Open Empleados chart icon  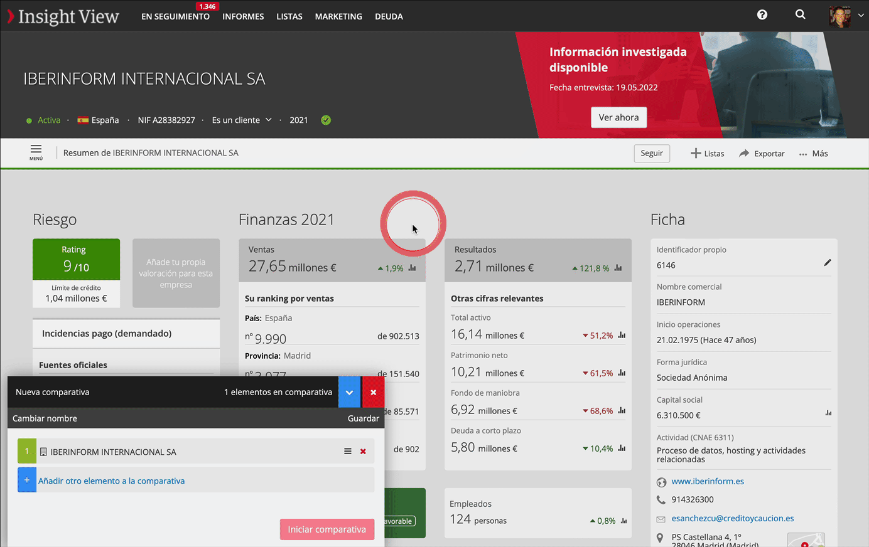623,521
